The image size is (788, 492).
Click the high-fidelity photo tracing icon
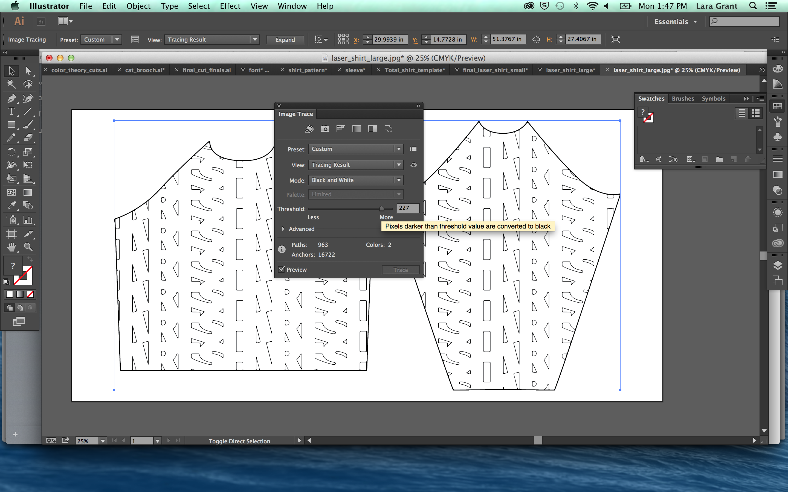pos(324,129)
